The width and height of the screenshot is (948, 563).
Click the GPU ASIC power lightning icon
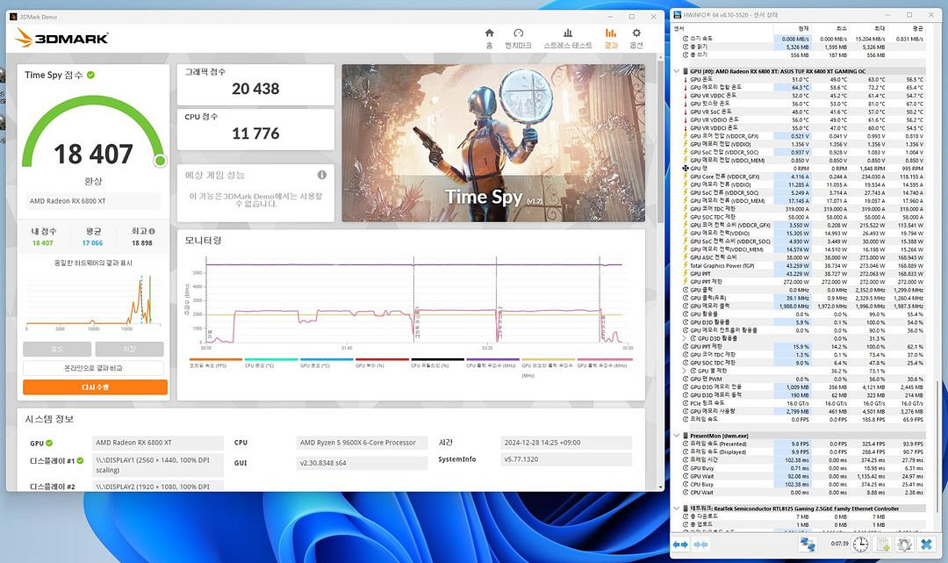(686, 257)
